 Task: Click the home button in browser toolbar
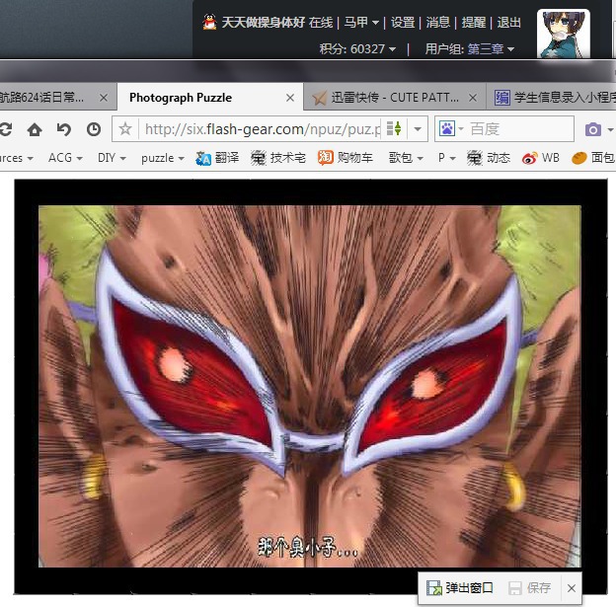click(35, 129)
